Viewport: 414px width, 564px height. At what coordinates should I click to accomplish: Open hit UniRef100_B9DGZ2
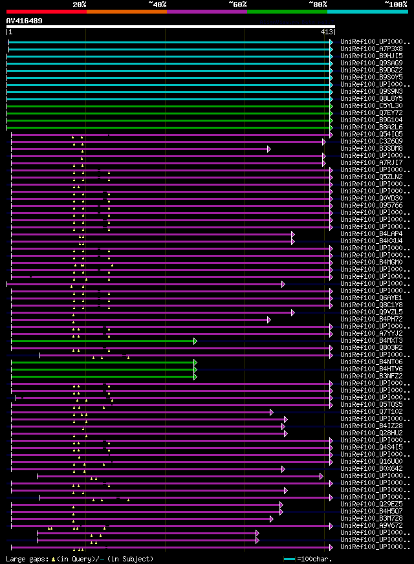pyautogui.click(x=371, y=70)
